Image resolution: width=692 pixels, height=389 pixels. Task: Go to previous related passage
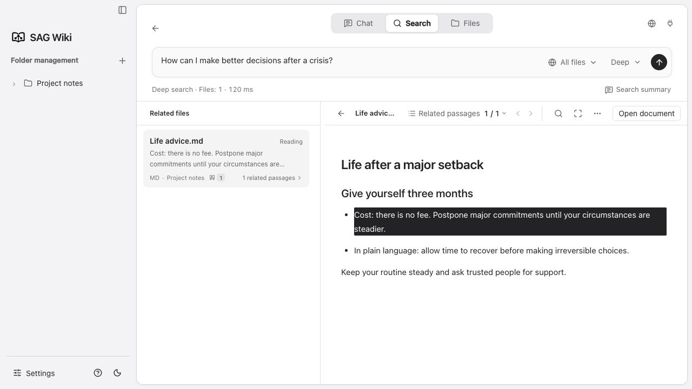click(x=518, y=113)
